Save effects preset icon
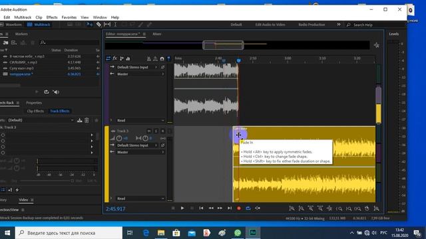 [x=80, y=120]
